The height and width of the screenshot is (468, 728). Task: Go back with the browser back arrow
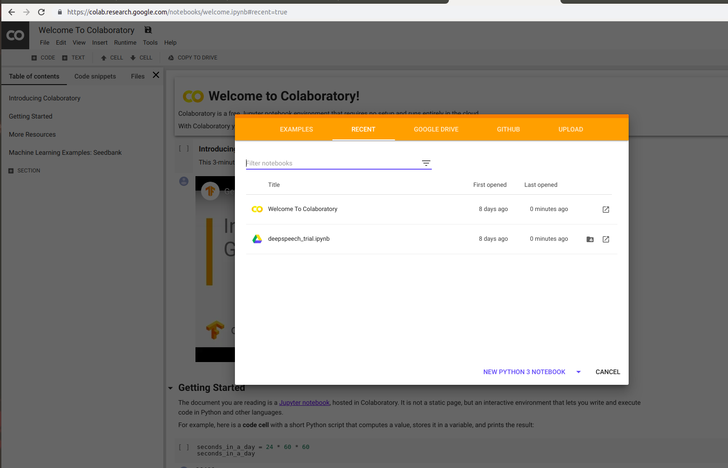coord(12,12)
